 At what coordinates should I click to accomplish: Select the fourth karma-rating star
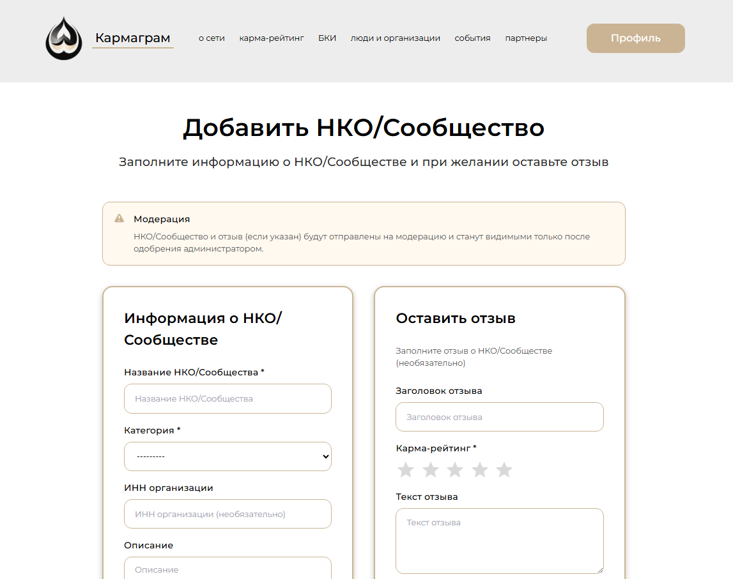[480, 470]
